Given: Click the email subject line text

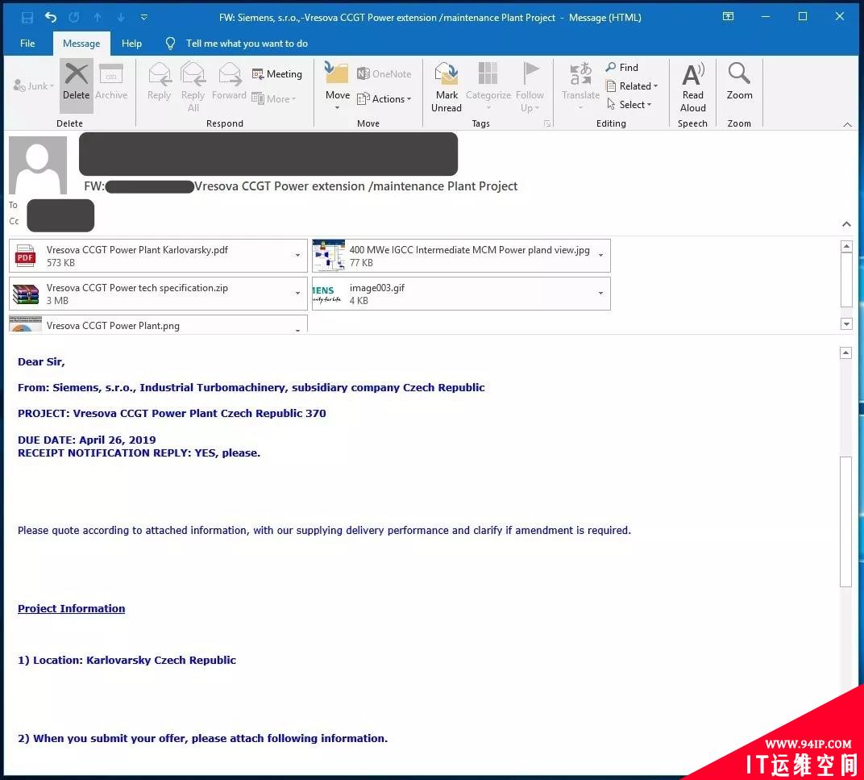Looking at the screenshot, I should click(x=301, y=186).
